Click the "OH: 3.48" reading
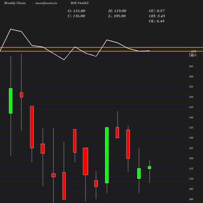203x203 pixels. 157,16
